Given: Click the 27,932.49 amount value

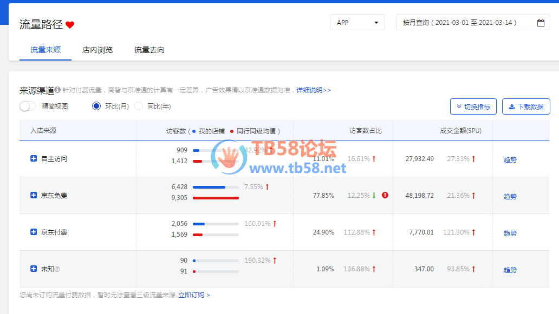Looking at the screenshot, I should click(420, 158).
